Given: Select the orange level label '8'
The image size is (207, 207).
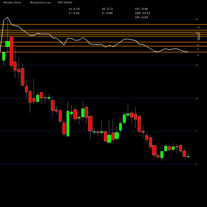Looking at the screenshot, I should pyautogui.click(x=198, y=45).
